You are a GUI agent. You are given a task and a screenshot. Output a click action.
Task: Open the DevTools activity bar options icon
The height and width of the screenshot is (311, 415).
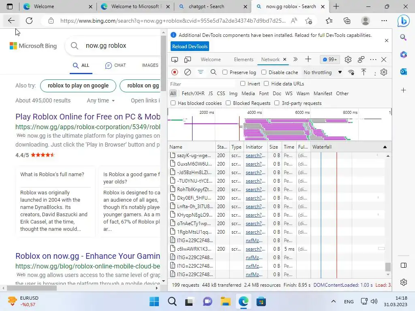(361, 60)
